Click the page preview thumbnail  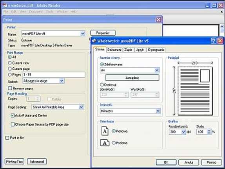click(195, 91)
